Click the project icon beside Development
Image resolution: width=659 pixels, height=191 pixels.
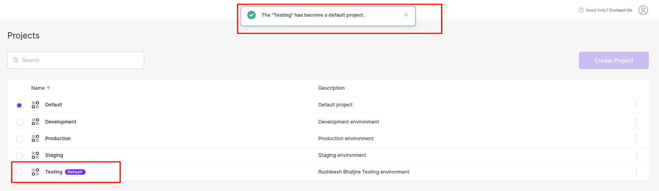coord(35,122)
